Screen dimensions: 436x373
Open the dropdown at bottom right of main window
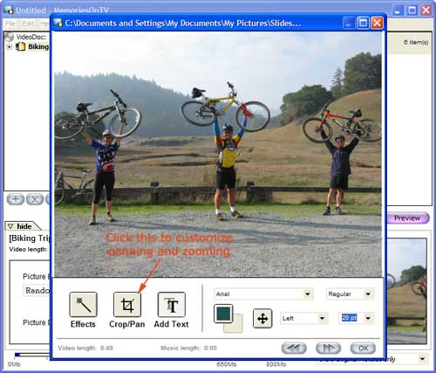[422, 358]
